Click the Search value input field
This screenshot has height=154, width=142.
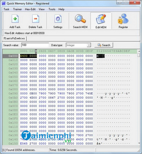[35, 45]
